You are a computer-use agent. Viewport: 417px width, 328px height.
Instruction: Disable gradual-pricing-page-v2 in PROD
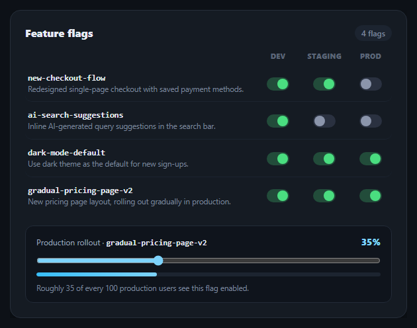pos(371,196)
